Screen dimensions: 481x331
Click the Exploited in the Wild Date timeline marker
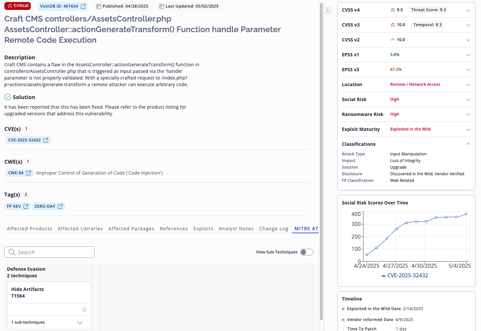[343, 309]
